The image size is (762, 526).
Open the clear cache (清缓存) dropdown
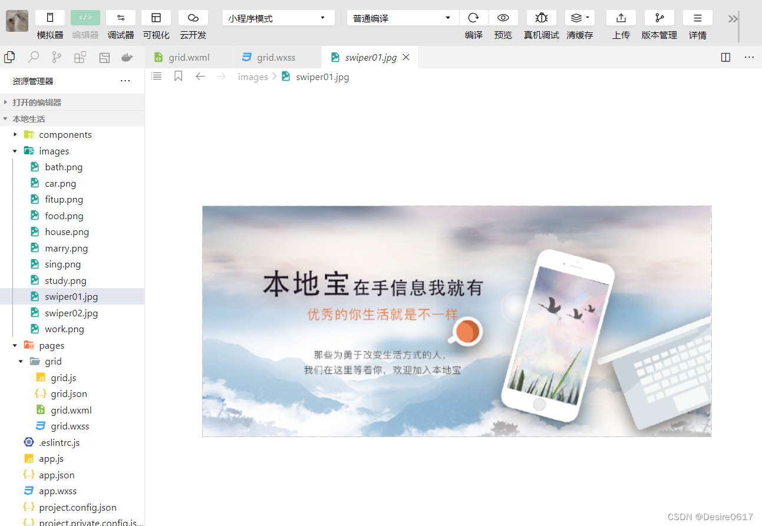(x=580, y=18)
